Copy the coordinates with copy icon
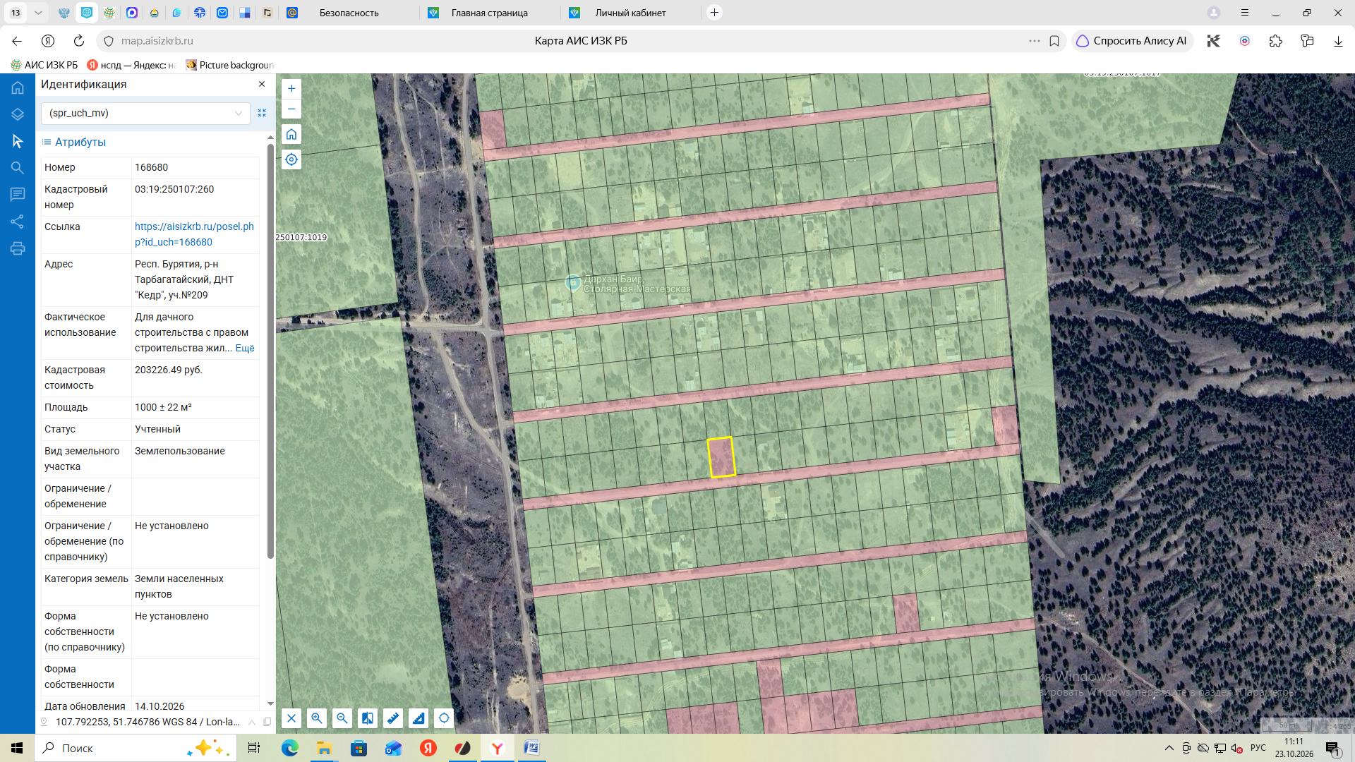This screenshot has height=762, width=1355. coord(267,722)
